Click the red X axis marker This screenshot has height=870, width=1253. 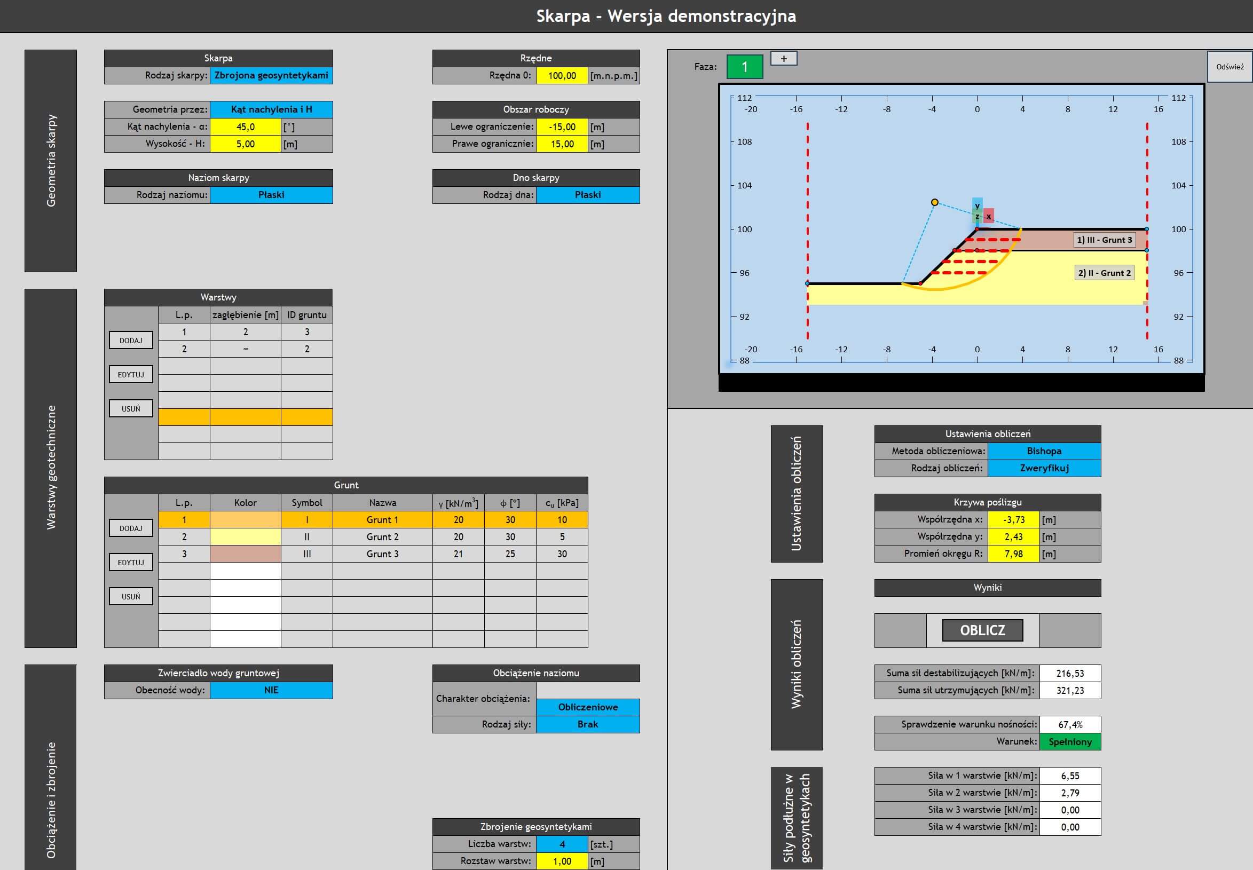[x=989, y=216]
